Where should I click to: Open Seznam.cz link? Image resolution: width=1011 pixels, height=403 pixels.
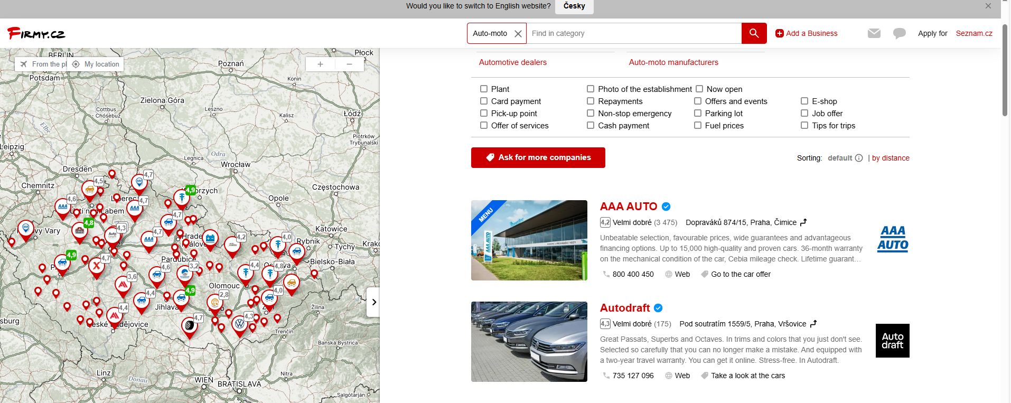974,33
